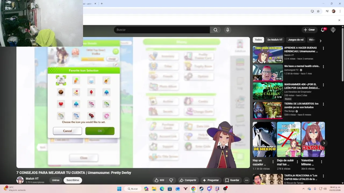The image size is (344, 193).
Task: Toggle the taskbar microphone tray icon
Action: click(x=315, y=189)
